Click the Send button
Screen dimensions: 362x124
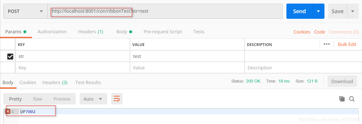[299, 11]
